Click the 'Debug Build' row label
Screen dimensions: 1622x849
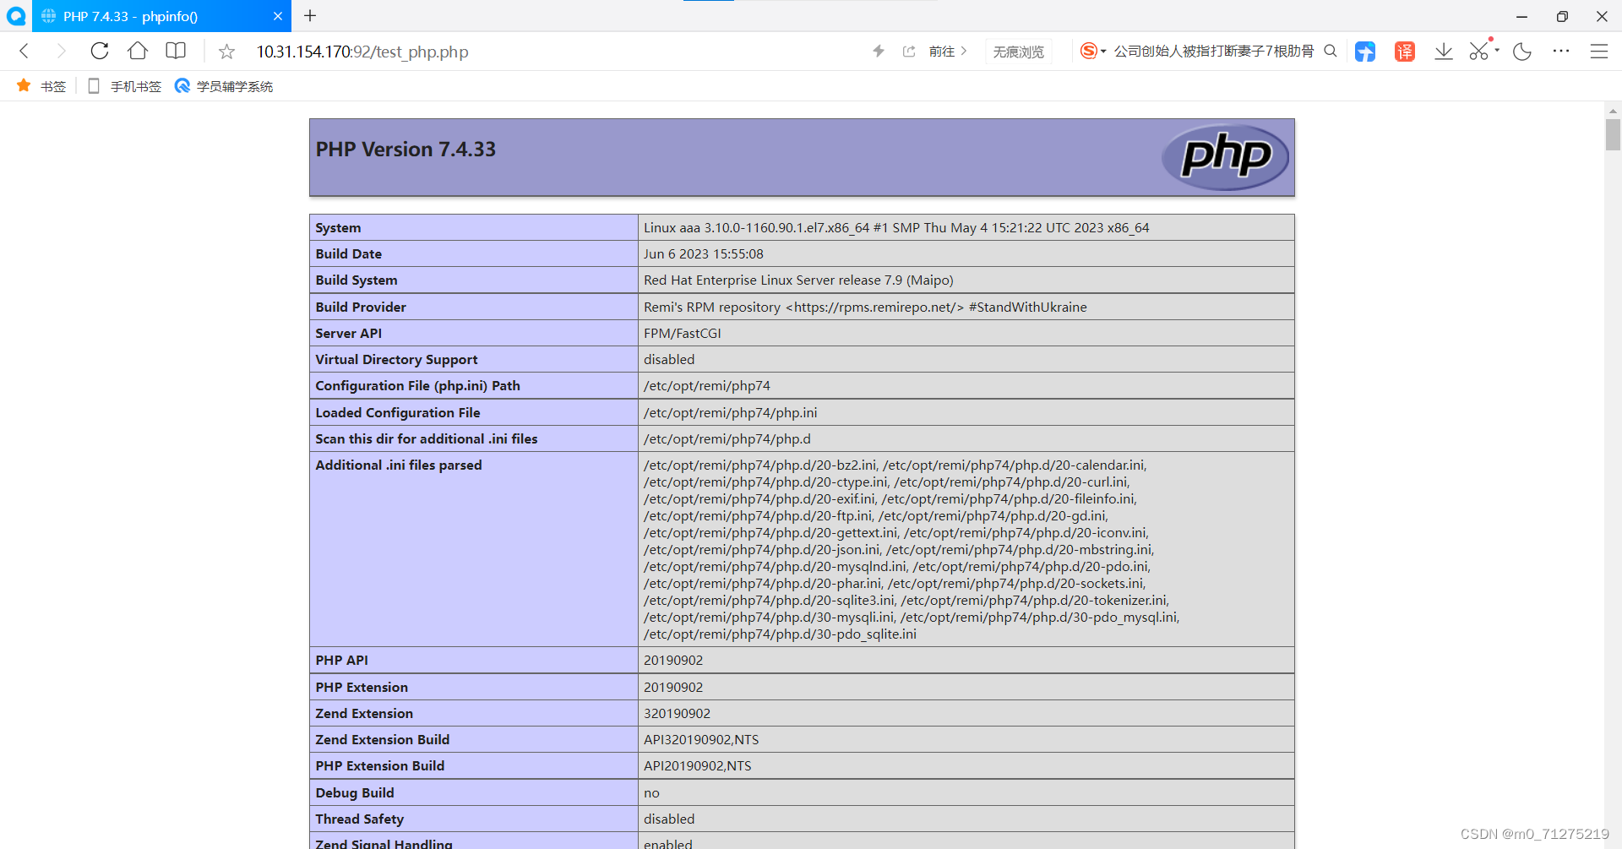pyautogui.click(x=355, y=793)
